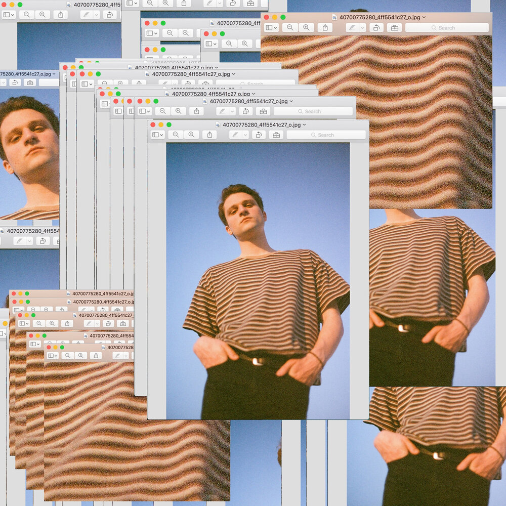The height and width of the screenshot is (506, 506).
Task: Zoom in on middle lower-left stack window
Action: coord(52,323)
